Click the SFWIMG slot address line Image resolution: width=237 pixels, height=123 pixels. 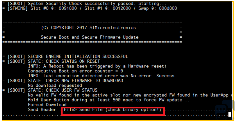(90, 8)
